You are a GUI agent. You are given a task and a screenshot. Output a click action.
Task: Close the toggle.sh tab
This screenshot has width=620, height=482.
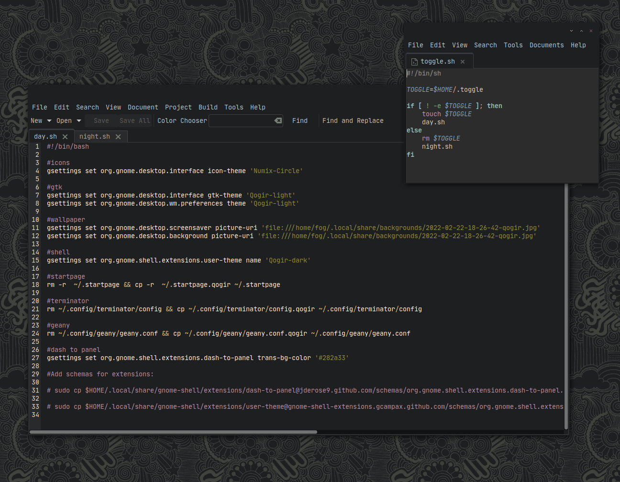tap(463, 62)
